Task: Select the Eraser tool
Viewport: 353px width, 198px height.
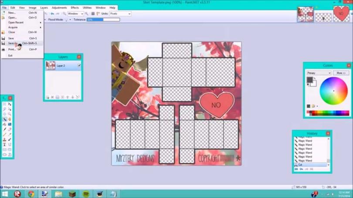Action: coord(10,129)
